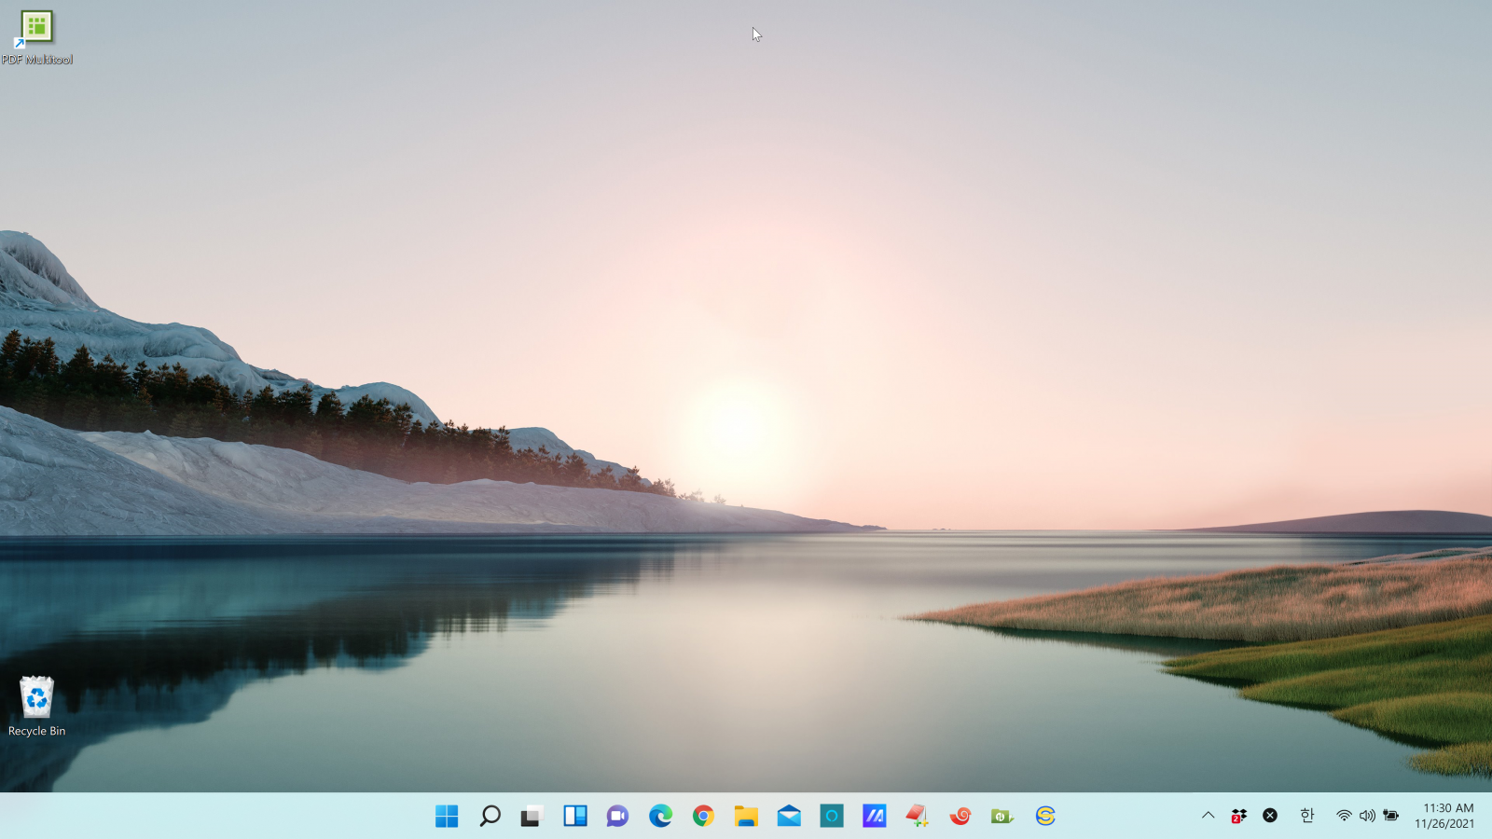The height and width of the screenshot is (839, 1492).
Task: Open the teal ring app in taskbar
Action: 832,817
